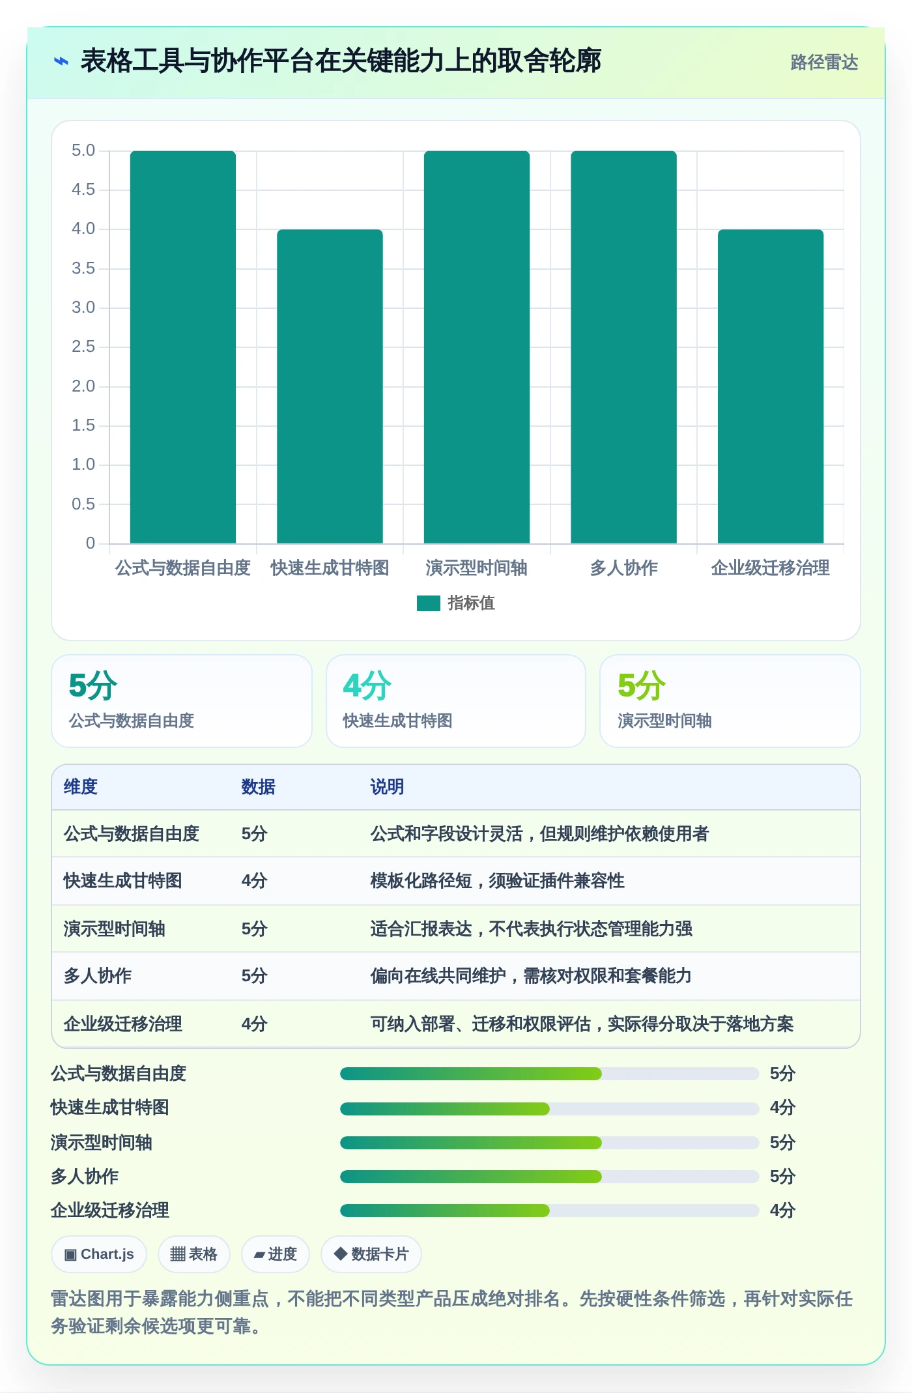Select the 演示型时间轴 bar in the chart
Viewport: 912px width, 1393px height.
coord(477,347)
